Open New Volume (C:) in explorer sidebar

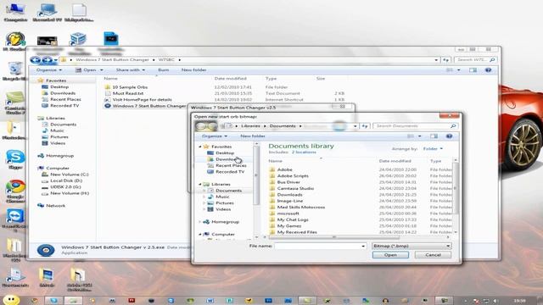[70, 175]
